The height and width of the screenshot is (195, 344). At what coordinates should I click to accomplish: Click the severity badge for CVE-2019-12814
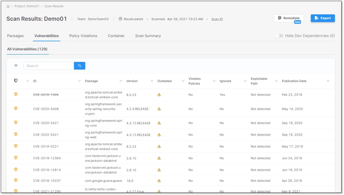[16, 169]
